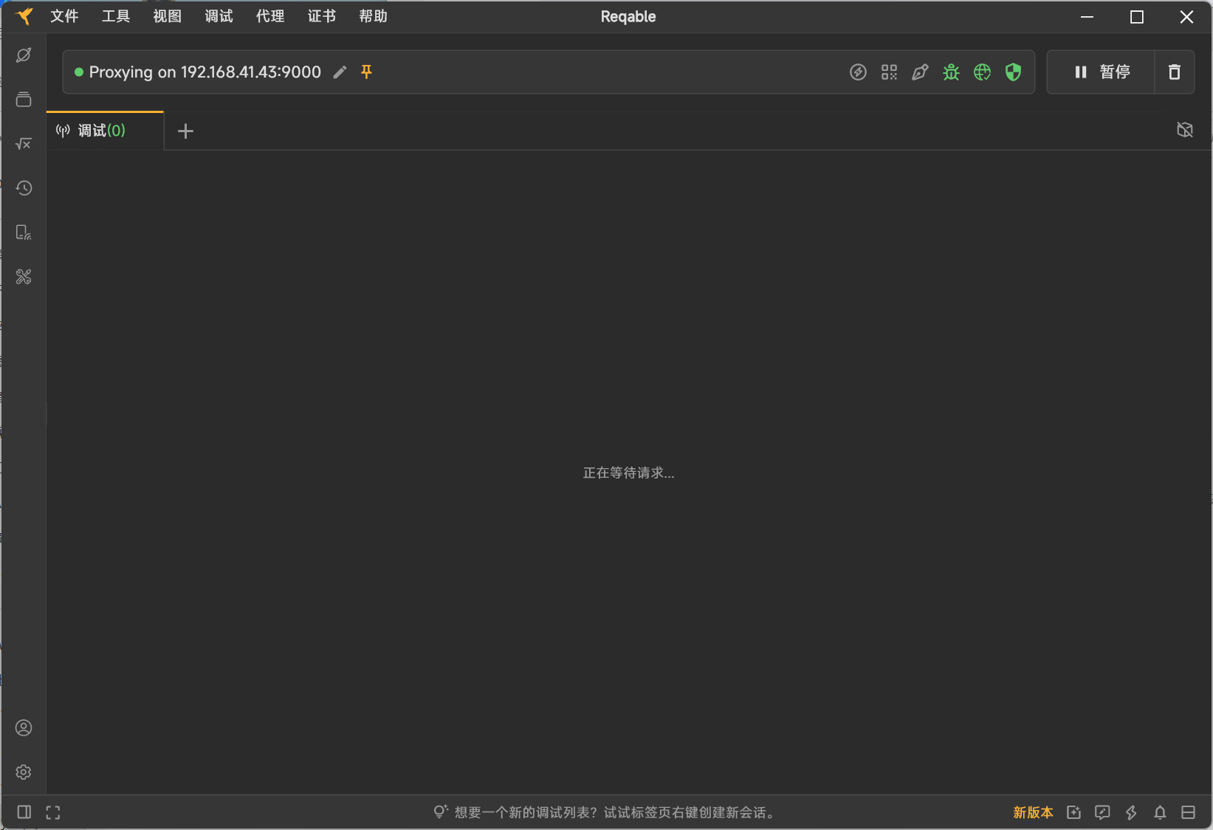Image resolution: width=1213 pixels, height=830 pixels.
Task: Open the user account icon
Action: point(24,728)
